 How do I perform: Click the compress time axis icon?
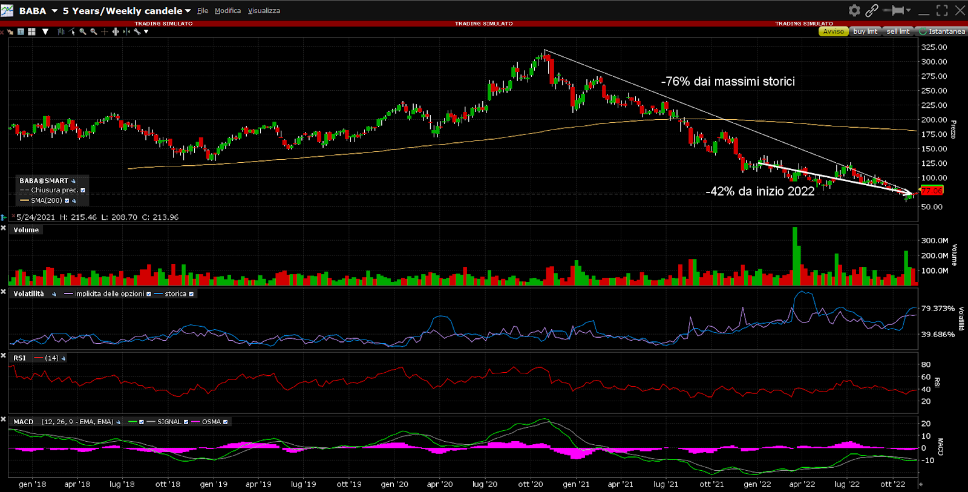pos(126,31)
